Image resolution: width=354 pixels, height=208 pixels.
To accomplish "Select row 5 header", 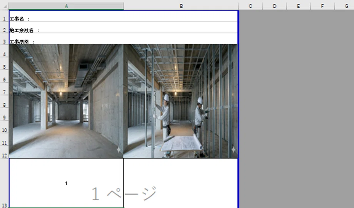I will click(x=4, y=64).
